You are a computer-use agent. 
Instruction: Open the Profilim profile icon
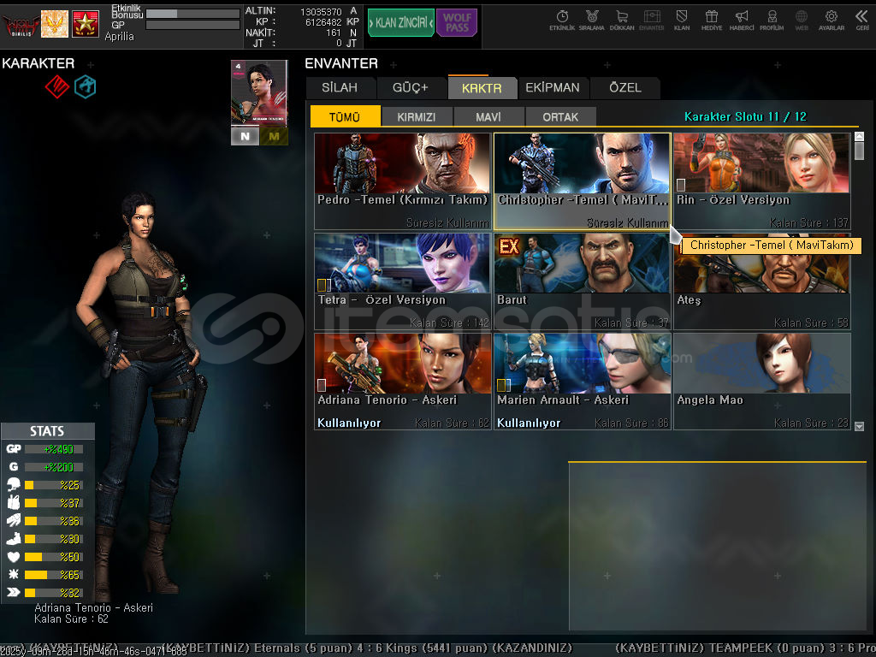[772, 21]
